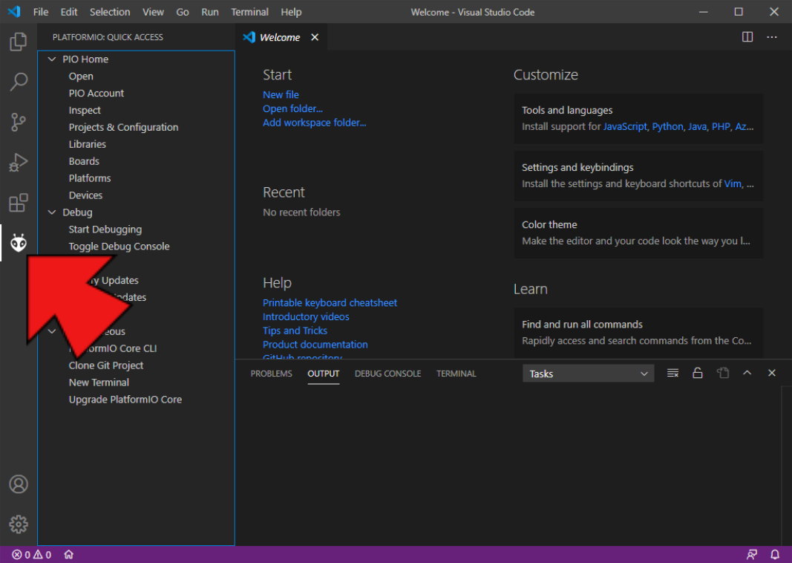Click the PlatformIO Home icon in status bar
The height and width of the screenshot is (563, 792).
pyautogui.click(x=68, y=555)
